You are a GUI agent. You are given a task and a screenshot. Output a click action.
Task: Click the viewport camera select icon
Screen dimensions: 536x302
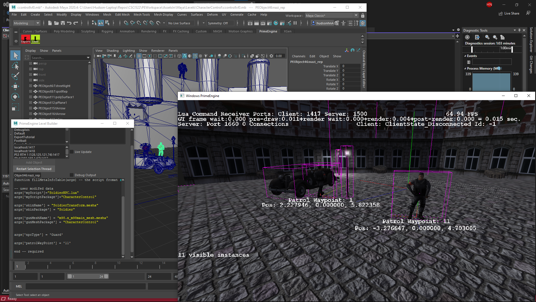pyautogui.click(x=99, y=56)
